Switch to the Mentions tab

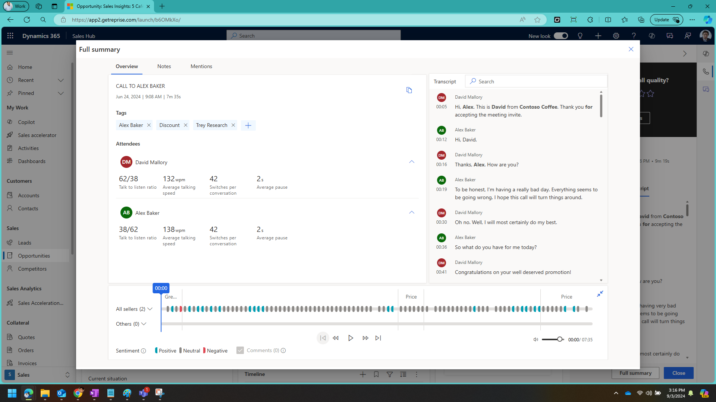[201, 66]
